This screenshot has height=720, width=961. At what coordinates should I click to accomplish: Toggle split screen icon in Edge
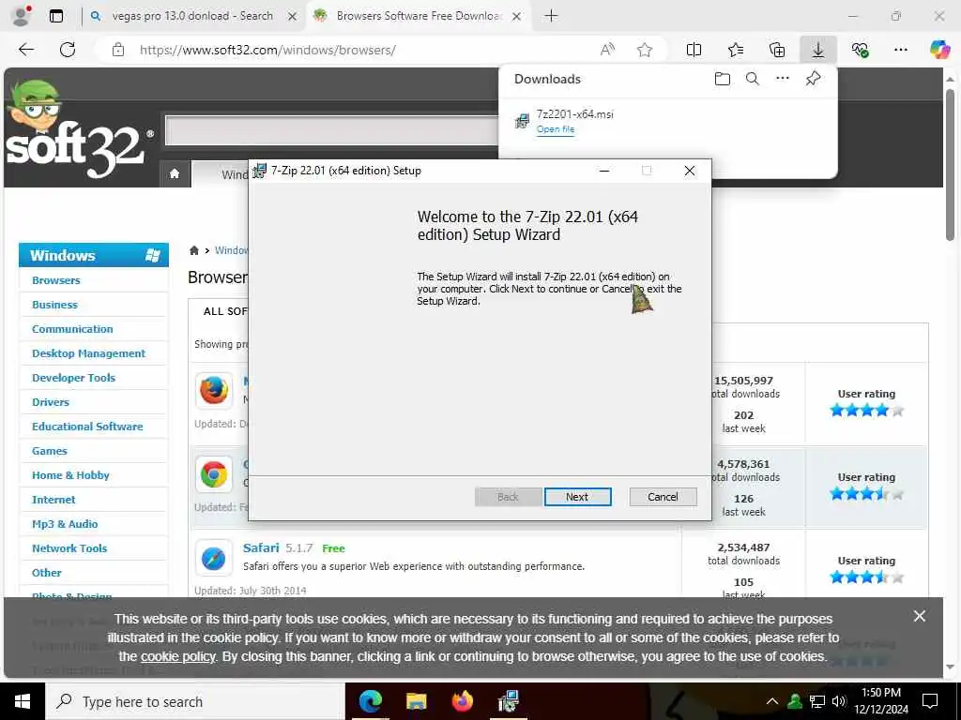(x=694, y=50)
